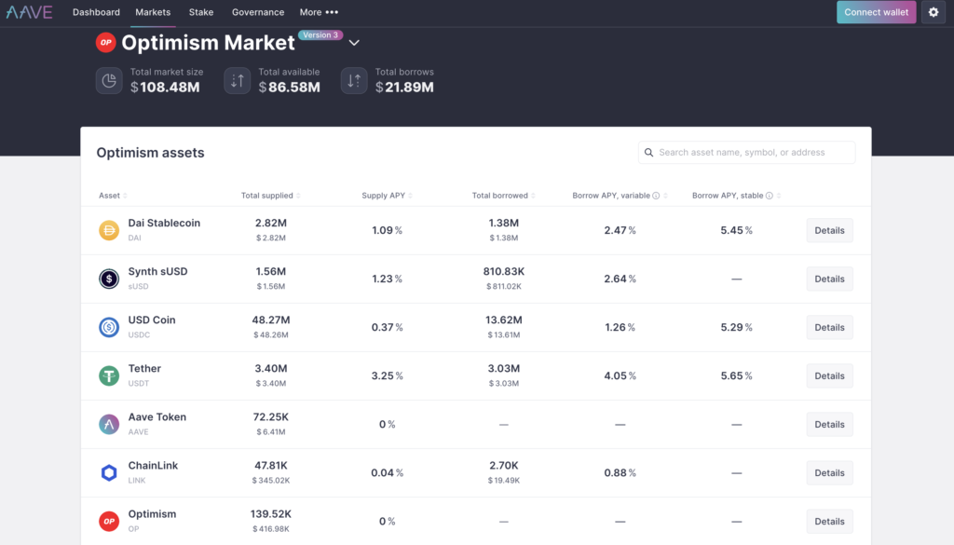
Task: Click the Synth sUSD name
Action: (x=157, y=271)
